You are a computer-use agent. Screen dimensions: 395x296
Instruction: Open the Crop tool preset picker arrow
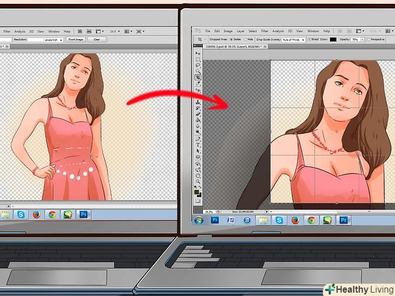tap(205, 40)
